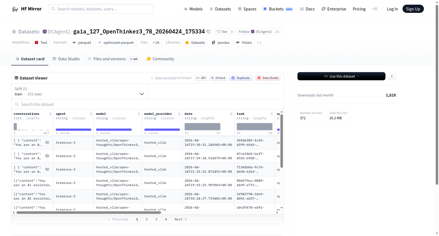Click the table horizontal scrollbar
The height and width of the screenshot is (236, 439).
[89, 212]
